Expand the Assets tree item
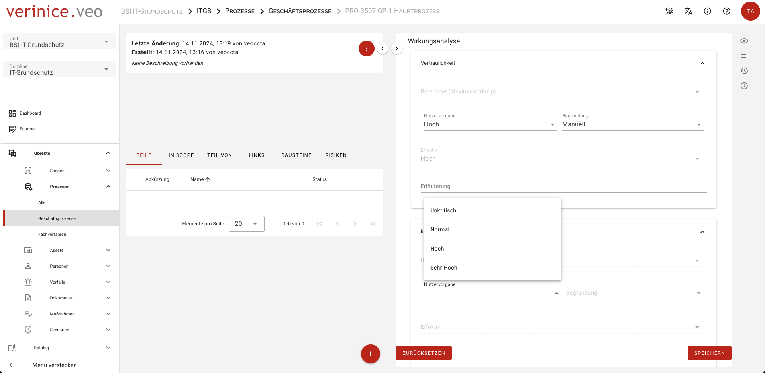The image size is (765, 373). 108,250
